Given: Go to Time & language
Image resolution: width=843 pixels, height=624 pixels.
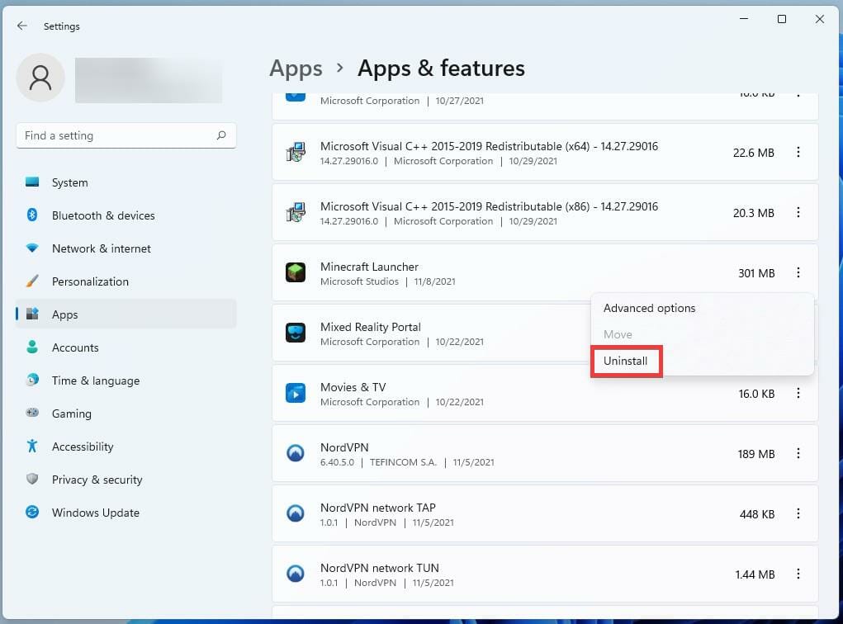Looking at the screenshot, I should 126,381.
